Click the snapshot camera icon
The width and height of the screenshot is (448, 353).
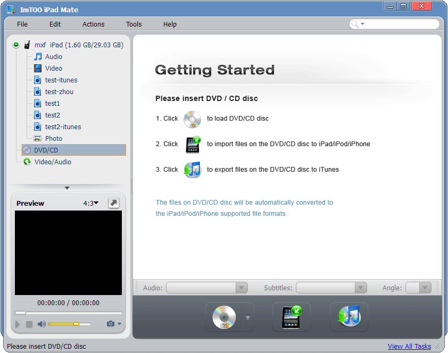(111, 324)
